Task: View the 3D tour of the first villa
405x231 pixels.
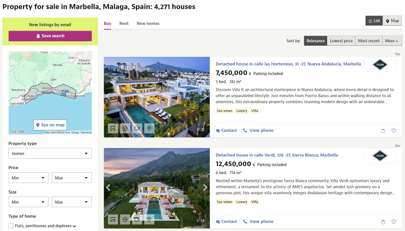Action: [125, 128]
